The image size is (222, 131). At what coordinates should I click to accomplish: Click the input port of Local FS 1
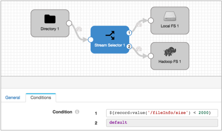150,21
